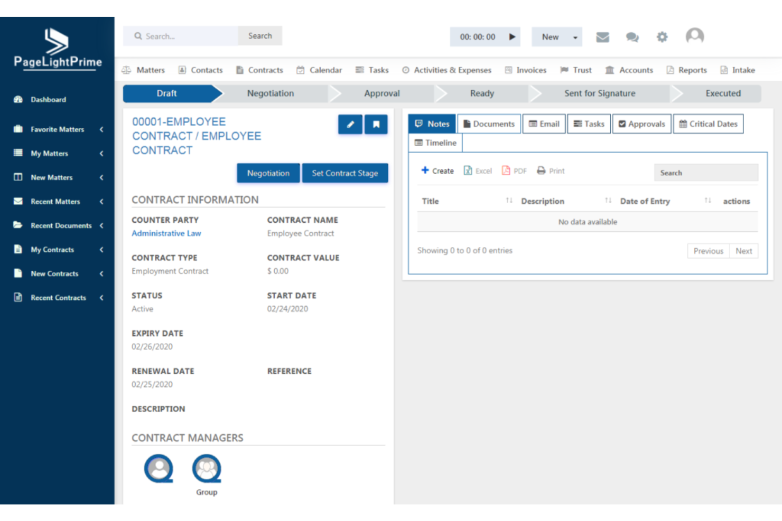The width and height of the screenshot is (782, 521).
Task: Click the My Matters list icon
Action: point(18,153)
